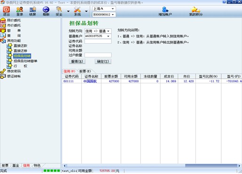Click horizontal scrollbar left arrow

(65, 166)
